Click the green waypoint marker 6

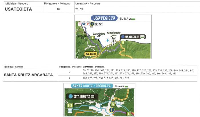coord(93,37)
